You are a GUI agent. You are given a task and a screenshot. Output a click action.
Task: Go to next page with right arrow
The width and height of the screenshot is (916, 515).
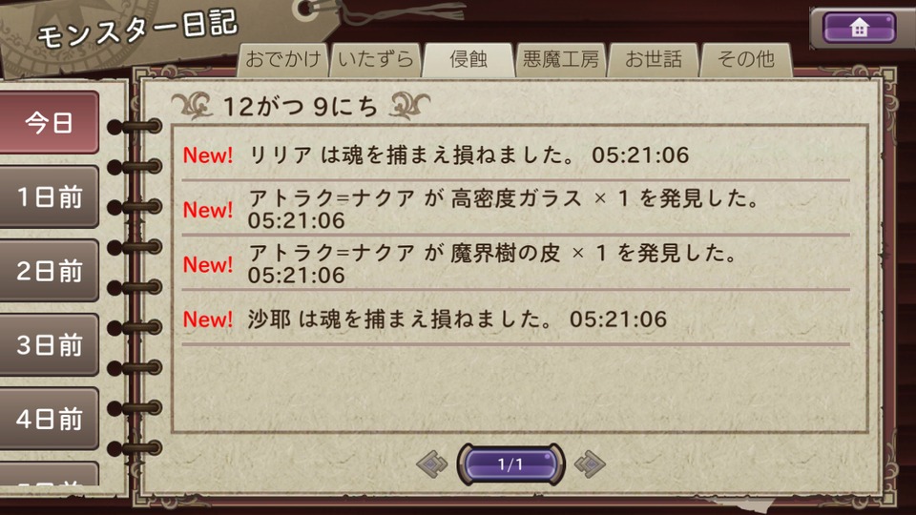[590, 464]
